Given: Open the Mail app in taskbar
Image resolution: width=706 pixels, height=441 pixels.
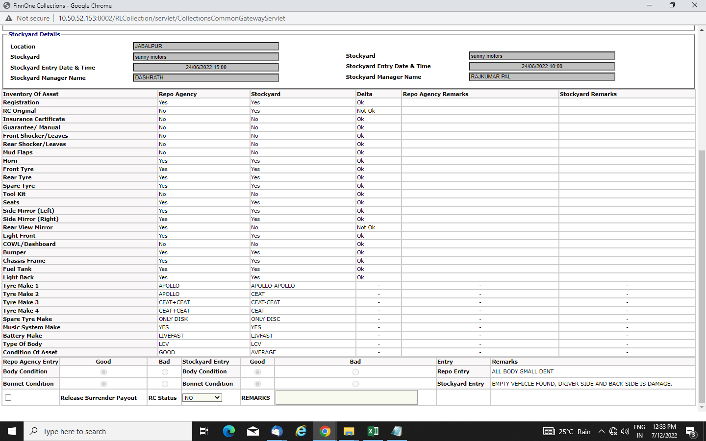Looking at the screenshot, I should click(x=253, y=431).
